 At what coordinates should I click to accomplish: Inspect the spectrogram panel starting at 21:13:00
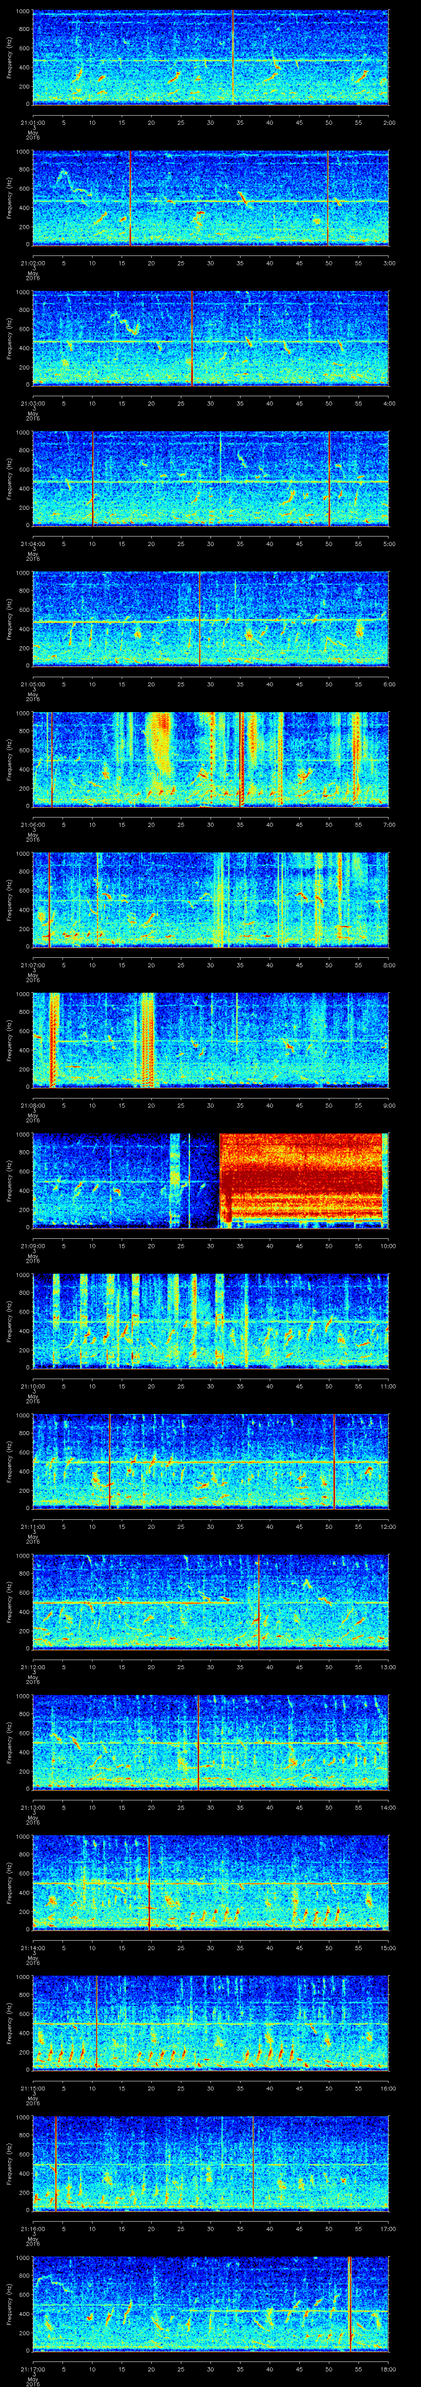[210, 1741]
